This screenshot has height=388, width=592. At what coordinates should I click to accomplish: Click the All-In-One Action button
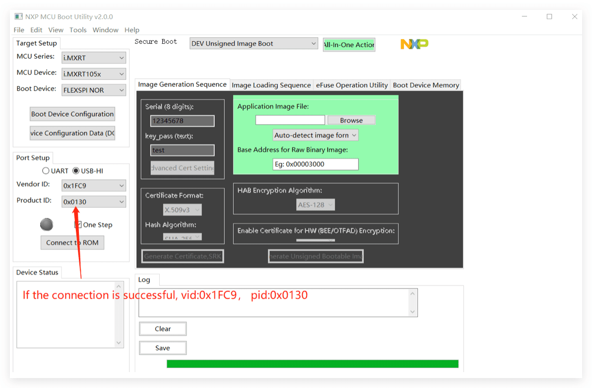pyautogui.click(x=349, y=45)
